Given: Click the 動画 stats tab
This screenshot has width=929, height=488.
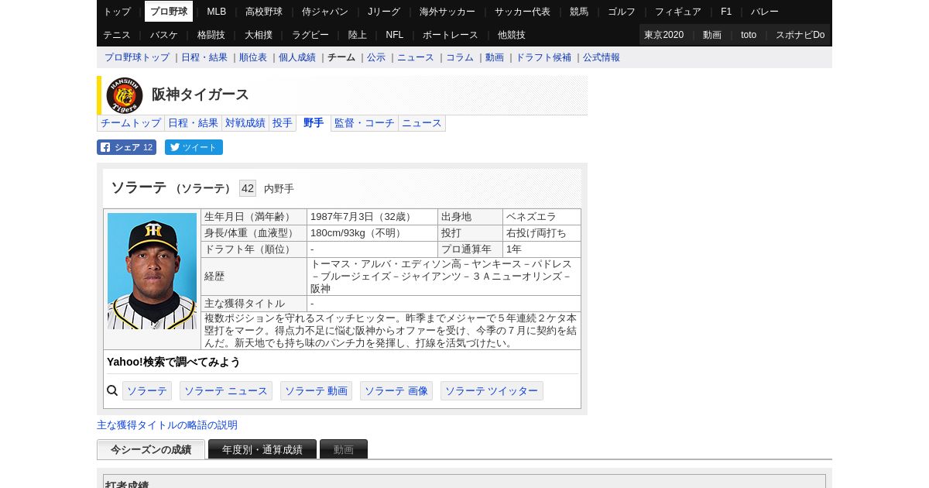Looking at the screenshot, I should pyautogui.click(x=344, y=449).
